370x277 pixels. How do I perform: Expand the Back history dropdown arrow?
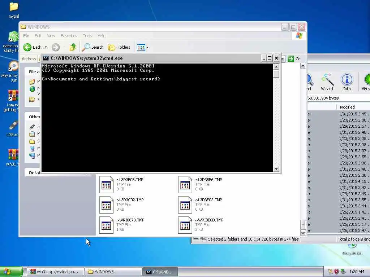(x=46, y=47)
